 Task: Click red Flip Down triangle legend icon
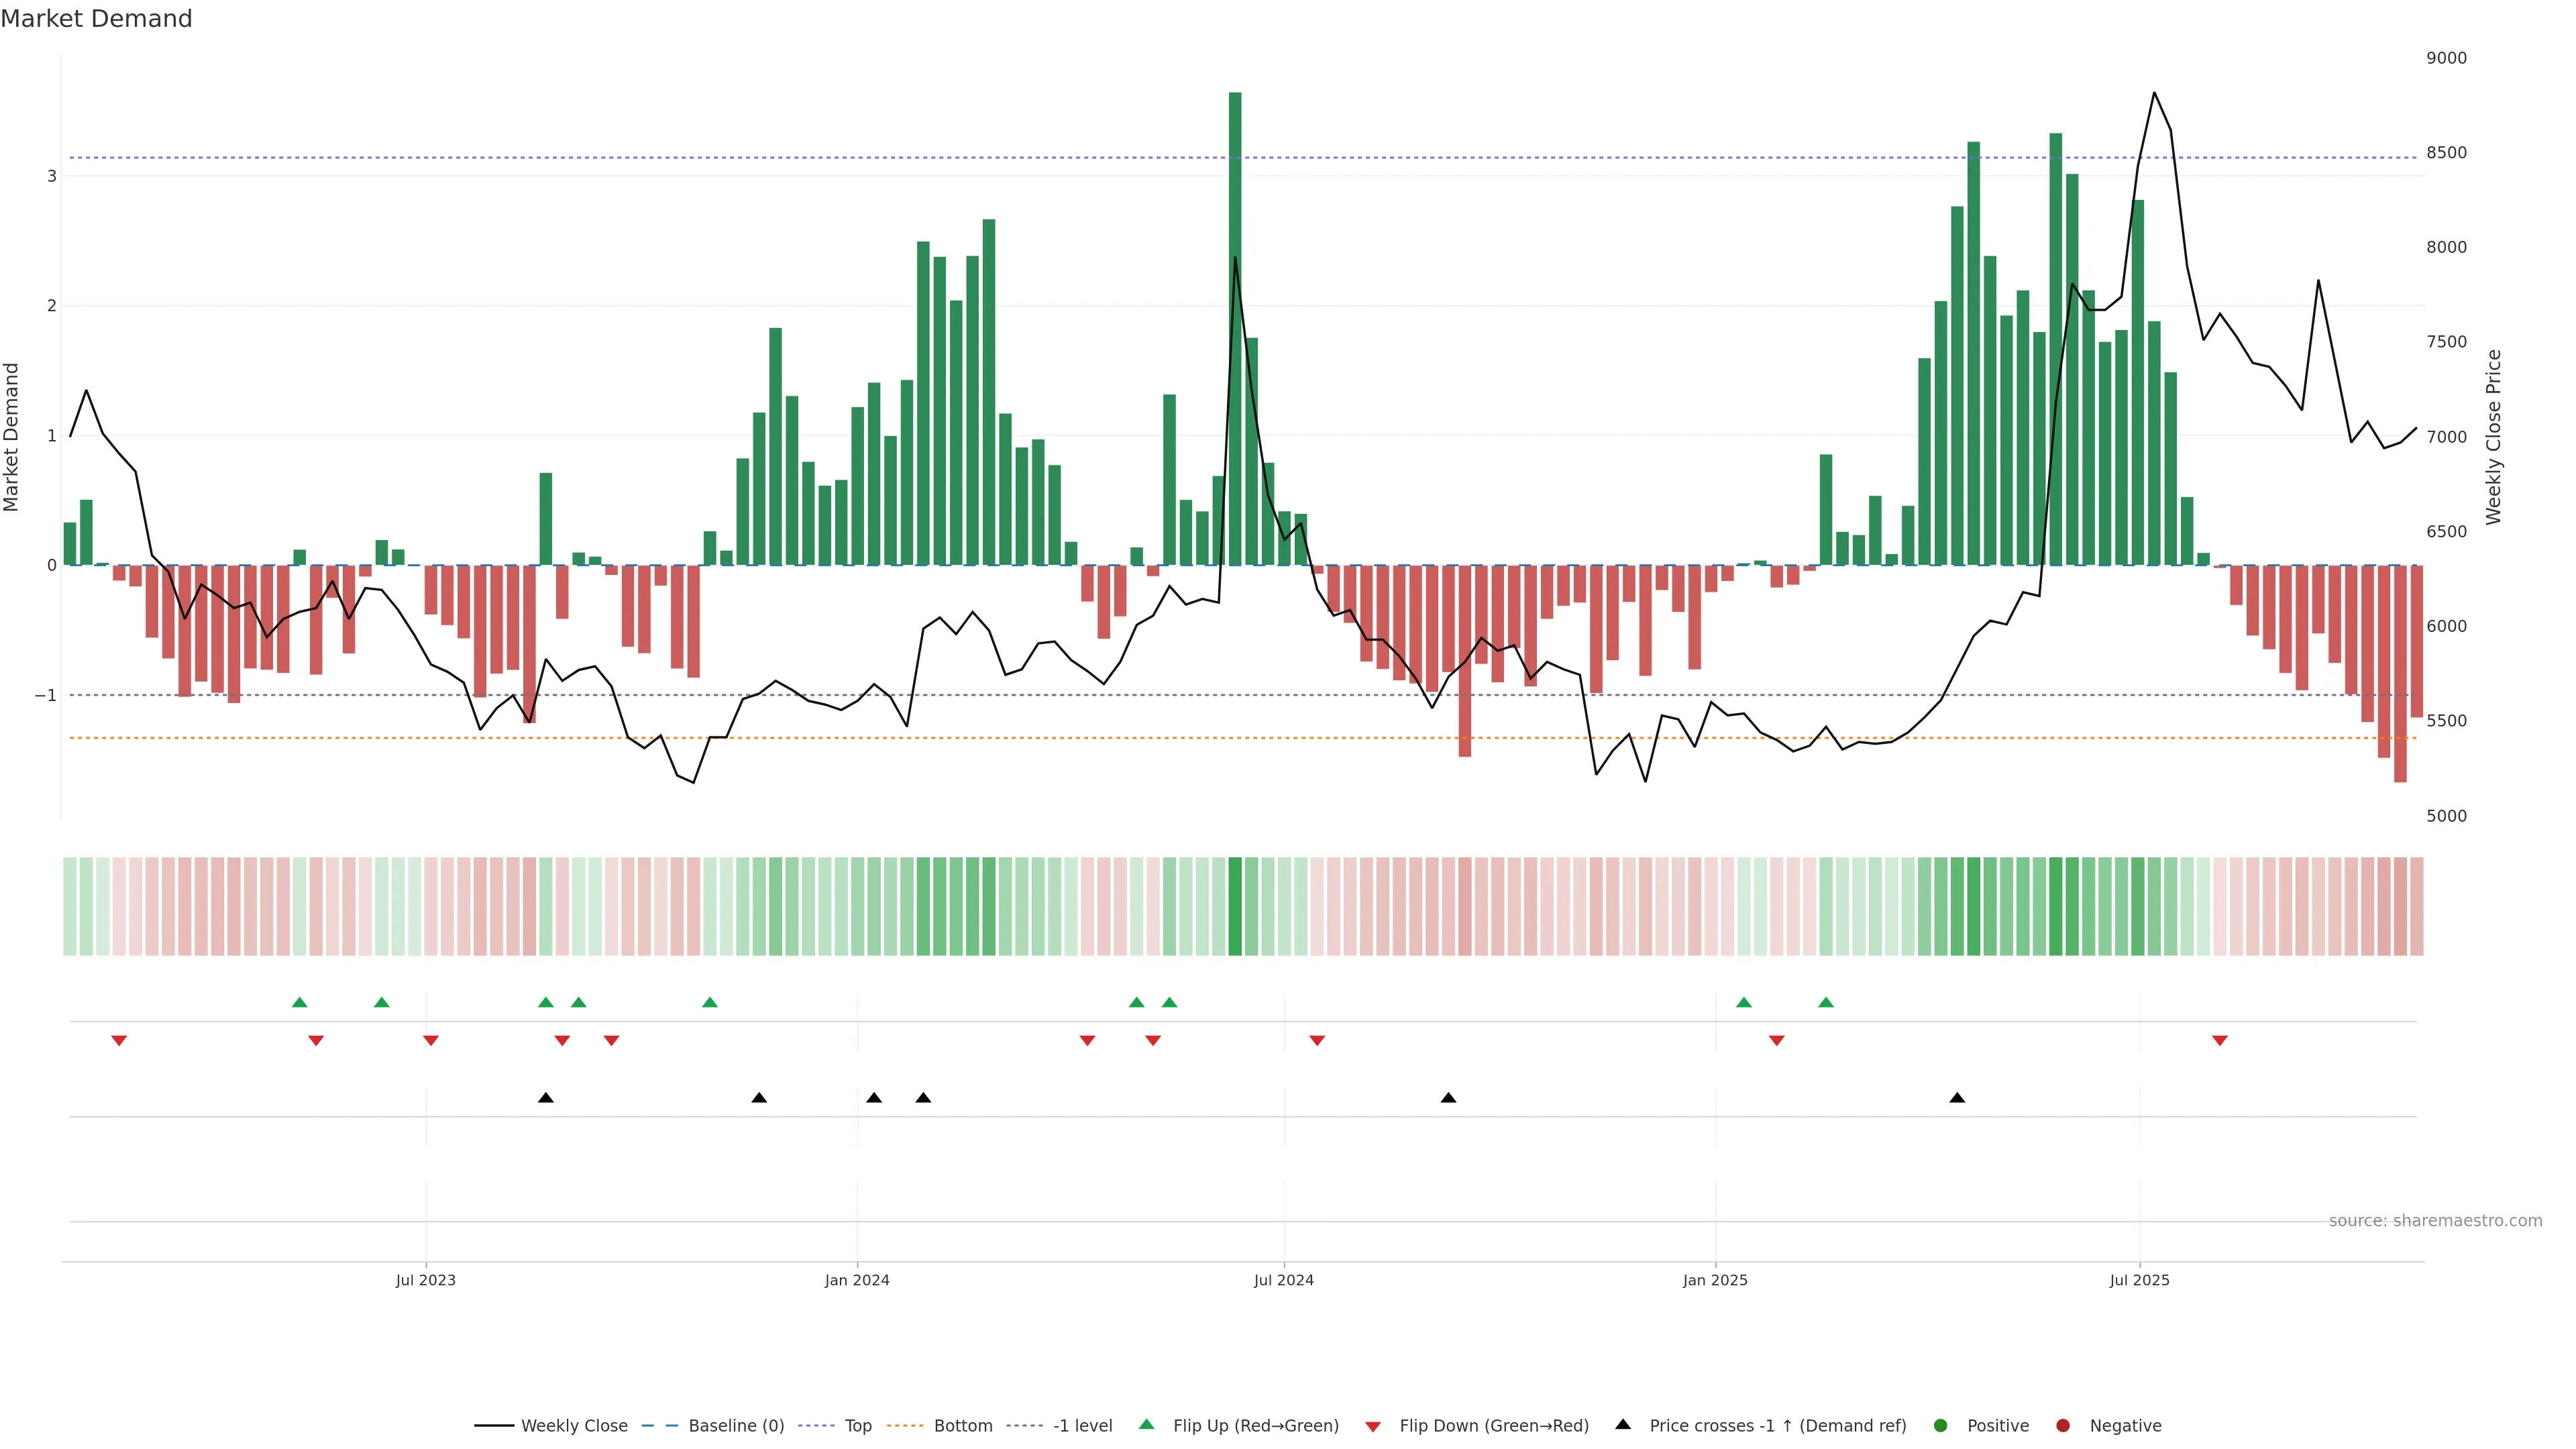coord(1372,1426)
